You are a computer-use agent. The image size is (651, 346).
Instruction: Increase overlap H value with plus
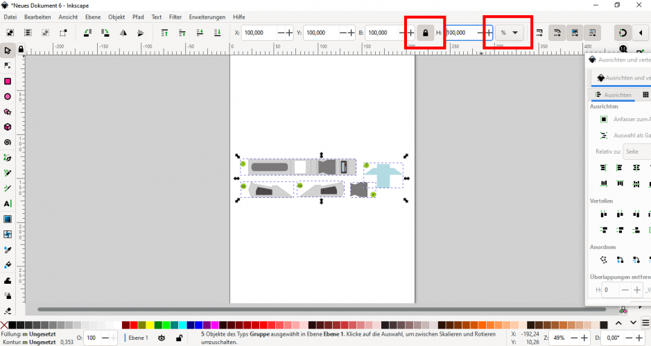637,290
